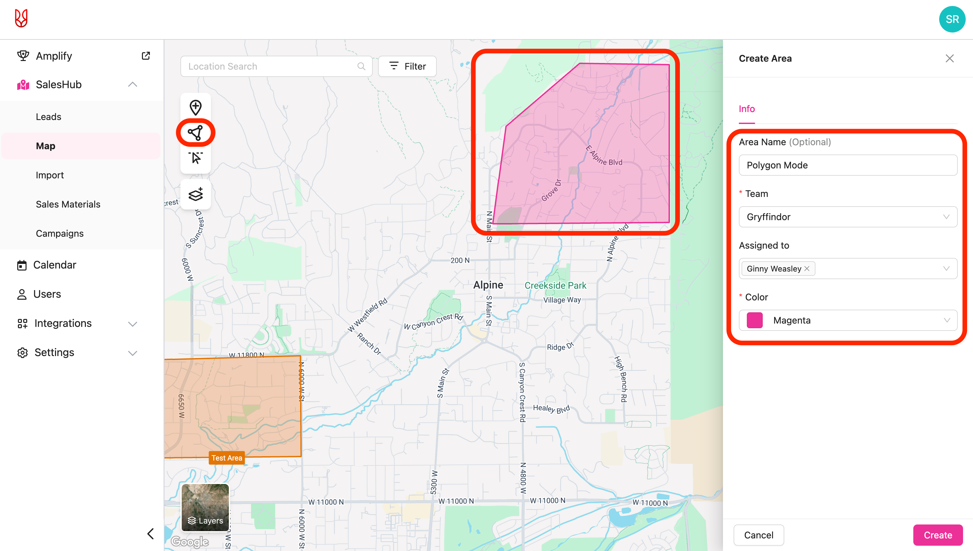Click the red fox logo
973x551 pixels.
click(21, 18)
